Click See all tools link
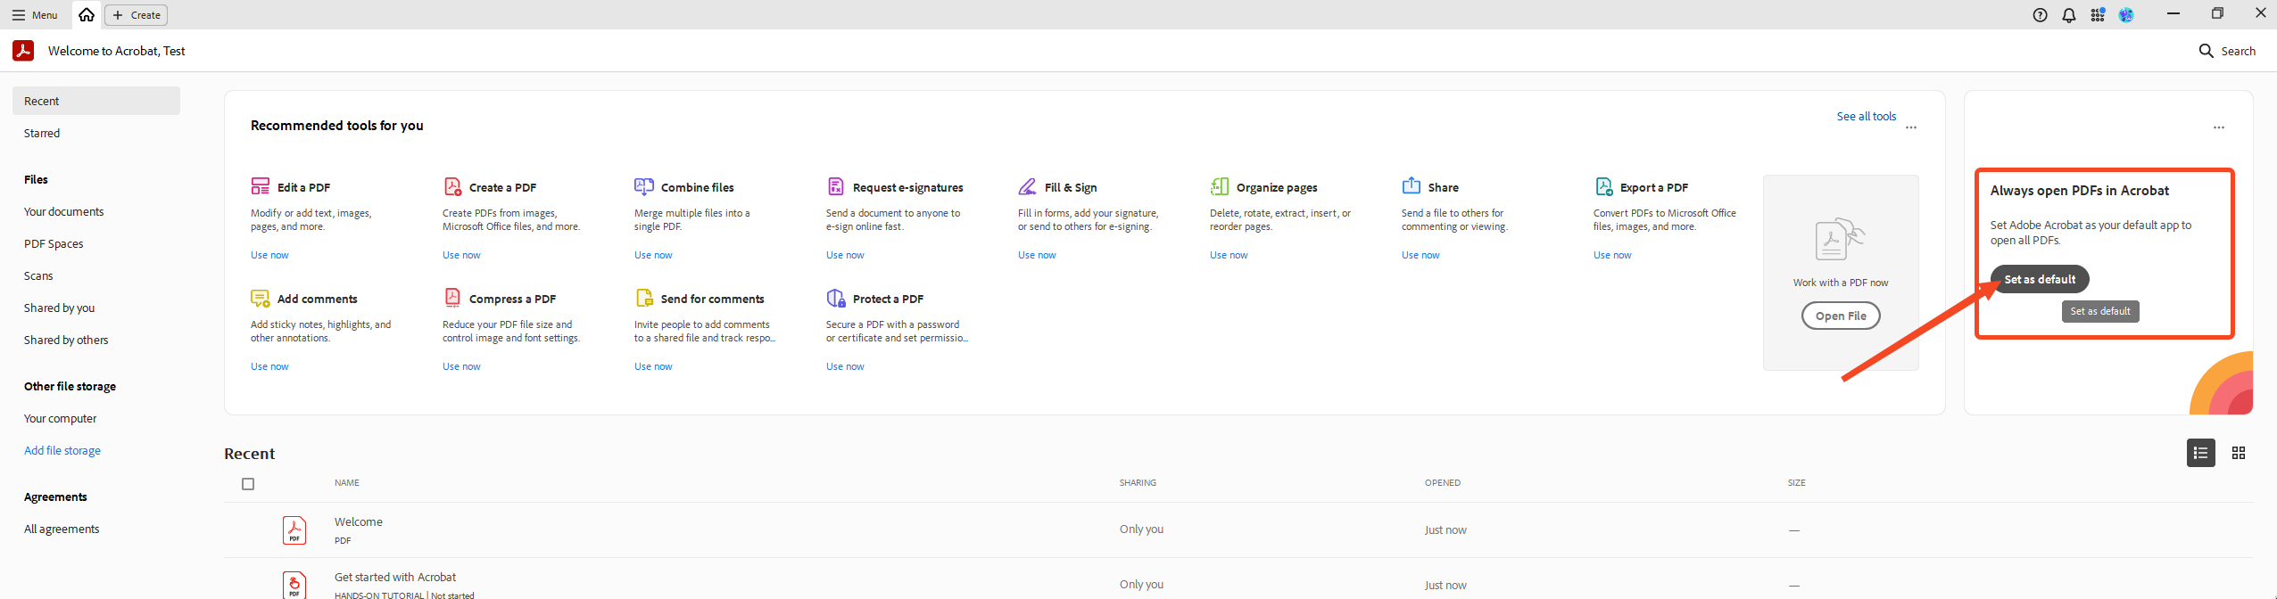Screen dimensions: 2277x599 pos(1867,116)
